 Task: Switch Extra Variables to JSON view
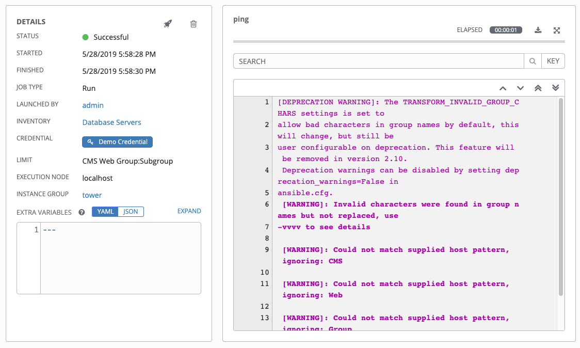click(131, 211)
